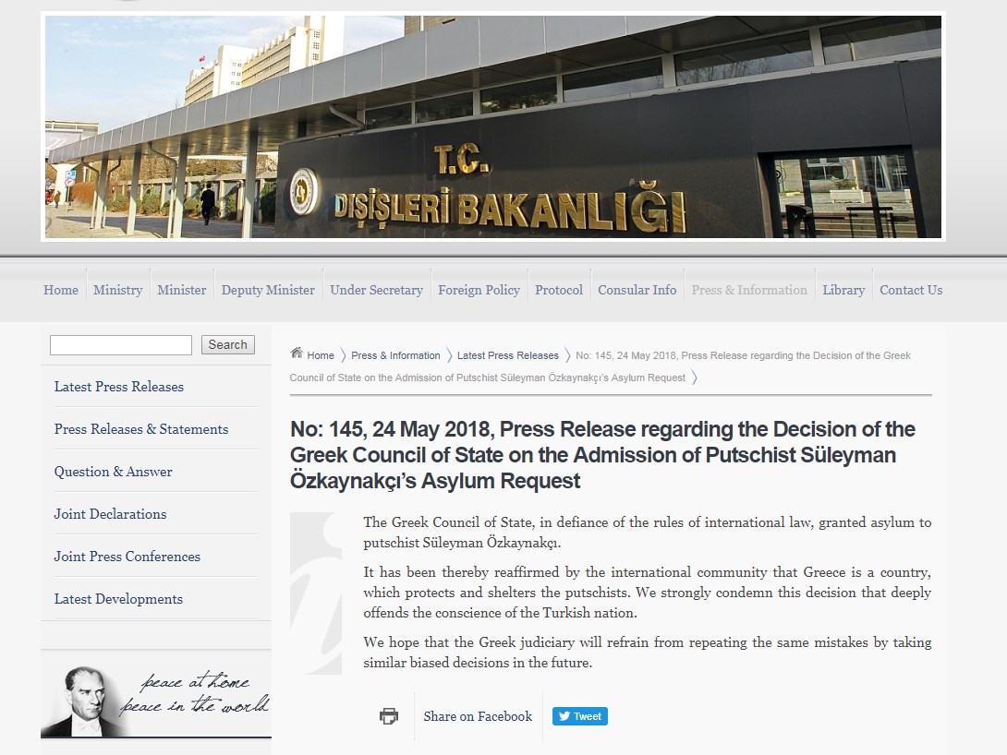Click the printer icon below the article
This screenshot has height=755, width=1007.
pyautogui.click(x=389, y=716)
